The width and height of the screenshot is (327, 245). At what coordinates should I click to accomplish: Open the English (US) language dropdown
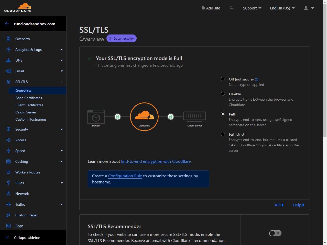(x=282, y=8)
